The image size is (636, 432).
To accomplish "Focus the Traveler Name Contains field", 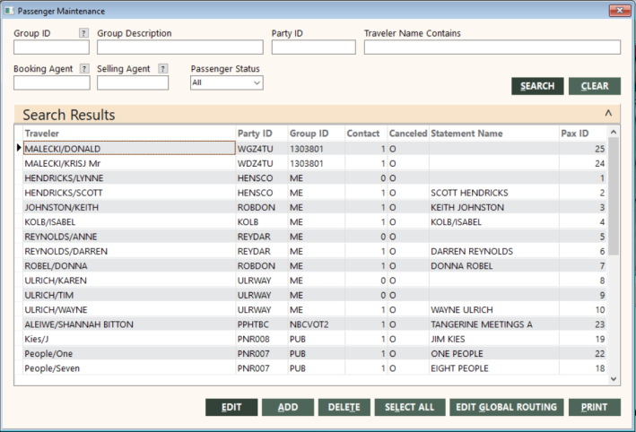I will (492, 47).
